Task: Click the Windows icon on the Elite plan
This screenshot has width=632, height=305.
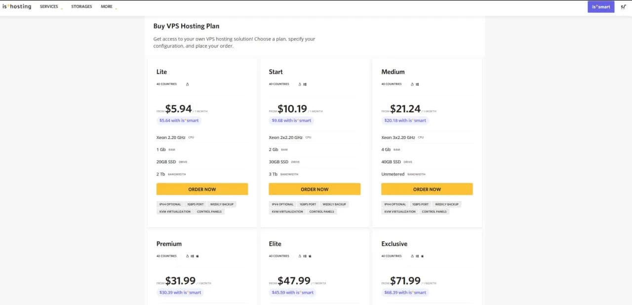Action: 304,256
